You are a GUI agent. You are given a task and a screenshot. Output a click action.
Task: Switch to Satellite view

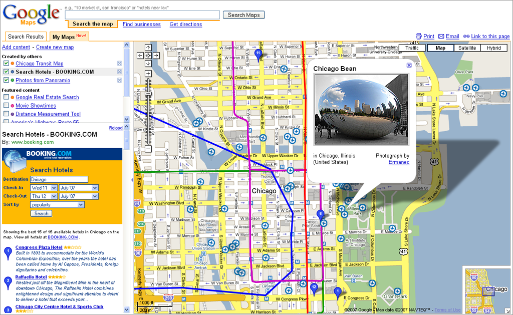467,48
